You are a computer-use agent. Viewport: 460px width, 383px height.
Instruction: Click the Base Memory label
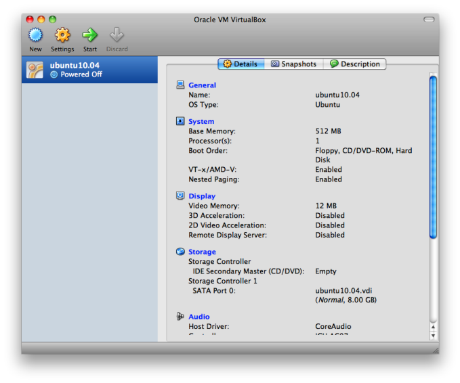pyautogui.click(x=212, y=131)
